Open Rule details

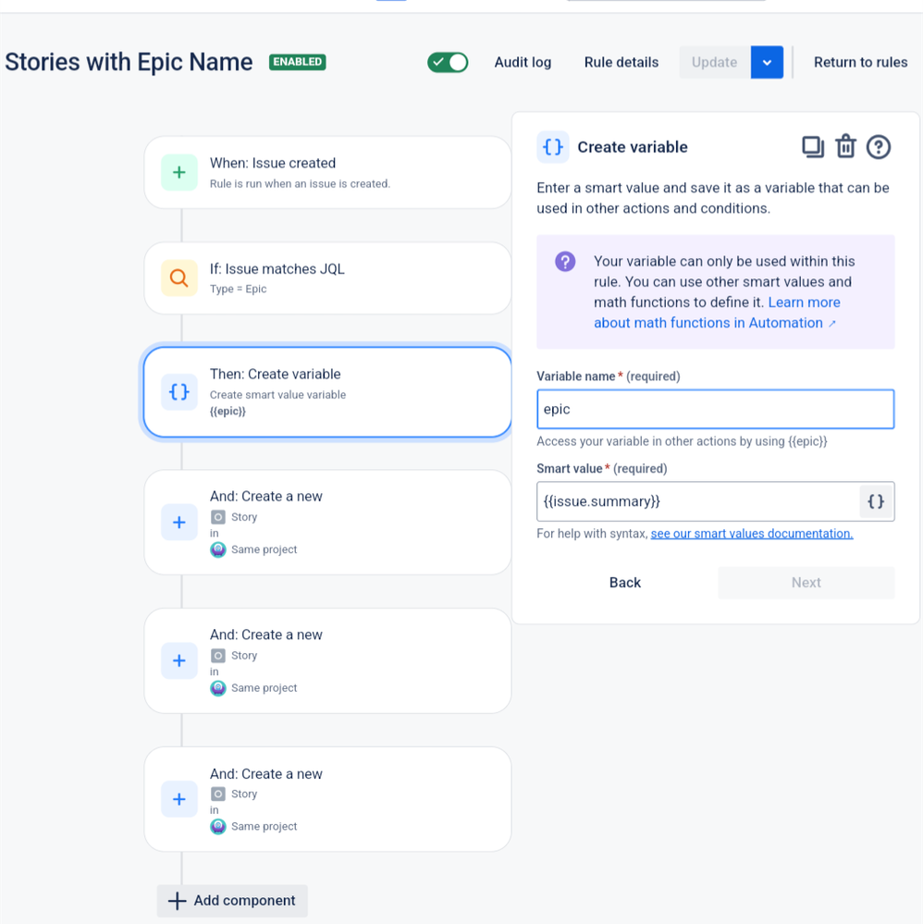(x=621, y=62)
